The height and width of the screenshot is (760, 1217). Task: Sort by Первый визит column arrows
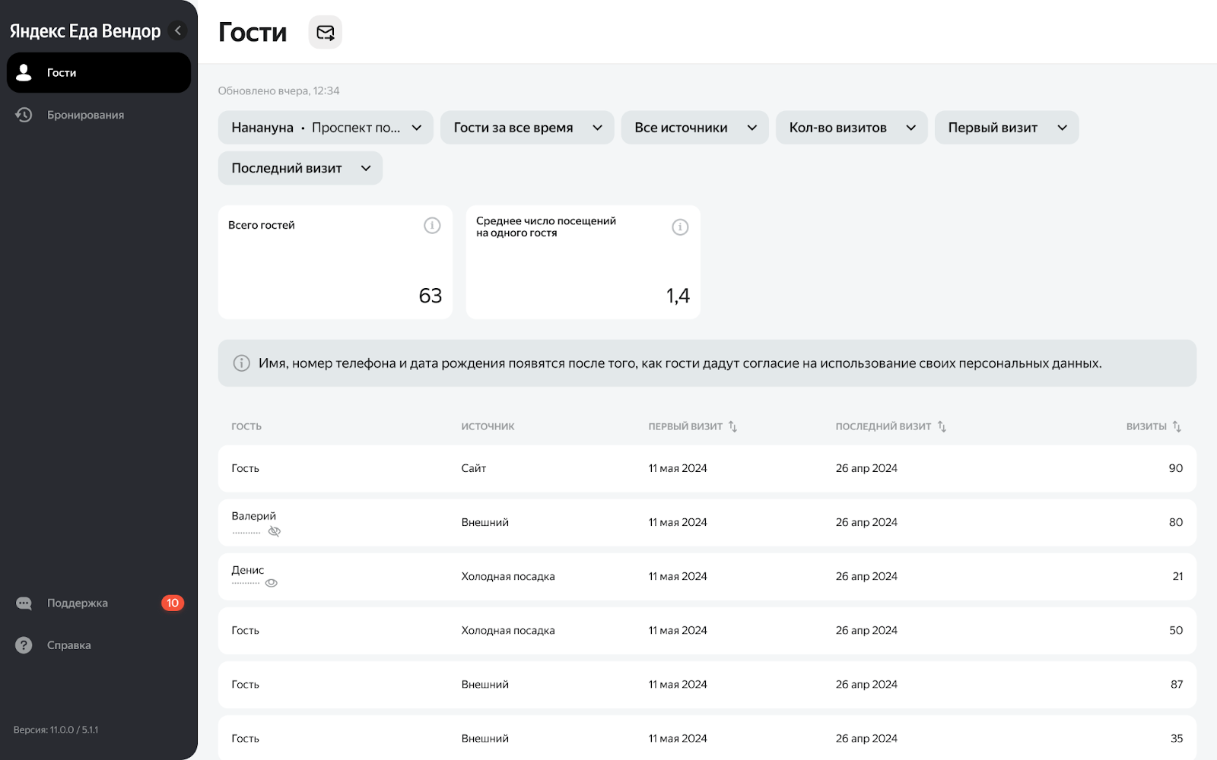coord(732,426)
